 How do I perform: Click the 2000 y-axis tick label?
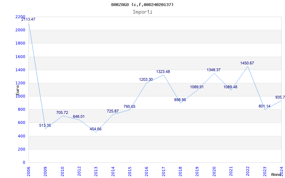coord(20,30)
